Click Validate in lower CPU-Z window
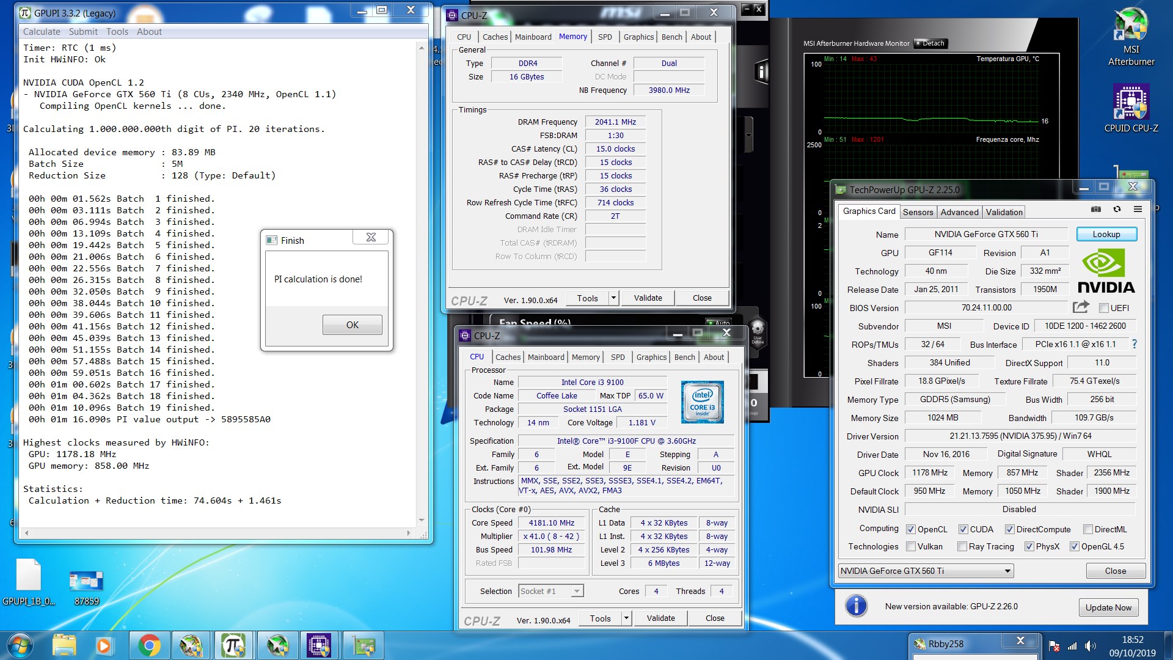 click(x=660, y=618)
